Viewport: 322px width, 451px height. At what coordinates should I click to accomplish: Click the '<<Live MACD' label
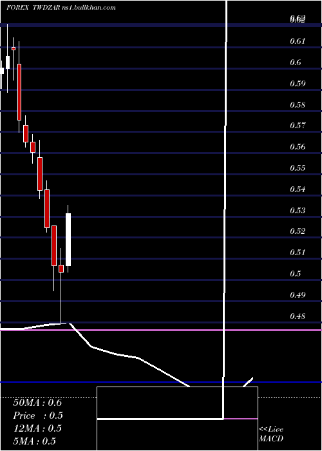pyautogui.click(x=271, y=434)
